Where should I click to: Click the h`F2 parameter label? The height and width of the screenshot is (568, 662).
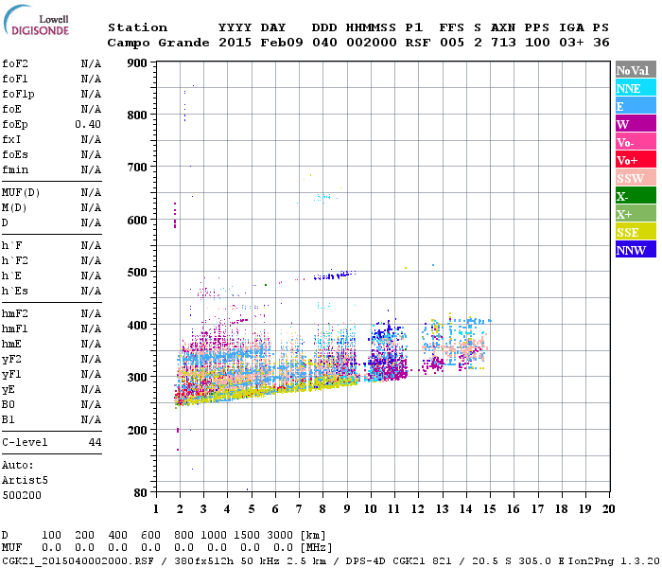(15, 260)
